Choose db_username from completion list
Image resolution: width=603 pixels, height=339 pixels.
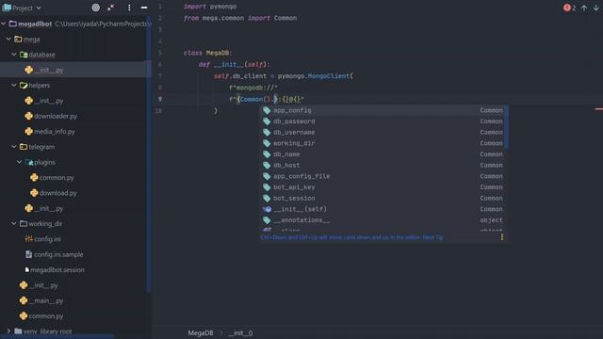(x=383, y=132)
